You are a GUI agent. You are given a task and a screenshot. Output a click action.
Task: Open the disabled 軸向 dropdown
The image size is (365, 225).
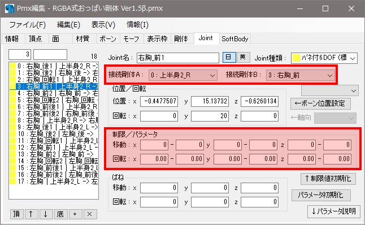tap(335, 118)
